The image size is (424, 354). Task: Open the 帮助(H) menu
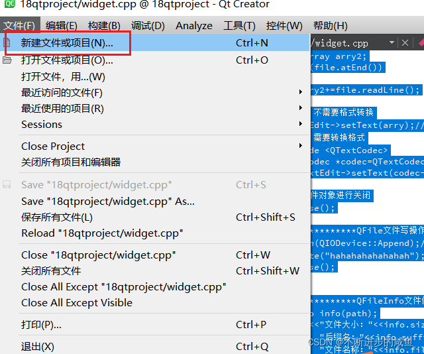(330, 26)
